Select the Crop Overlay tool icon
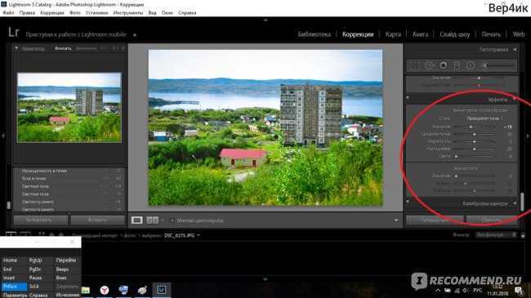The height and width of the screenshot is (298, 531). point(414,65)
